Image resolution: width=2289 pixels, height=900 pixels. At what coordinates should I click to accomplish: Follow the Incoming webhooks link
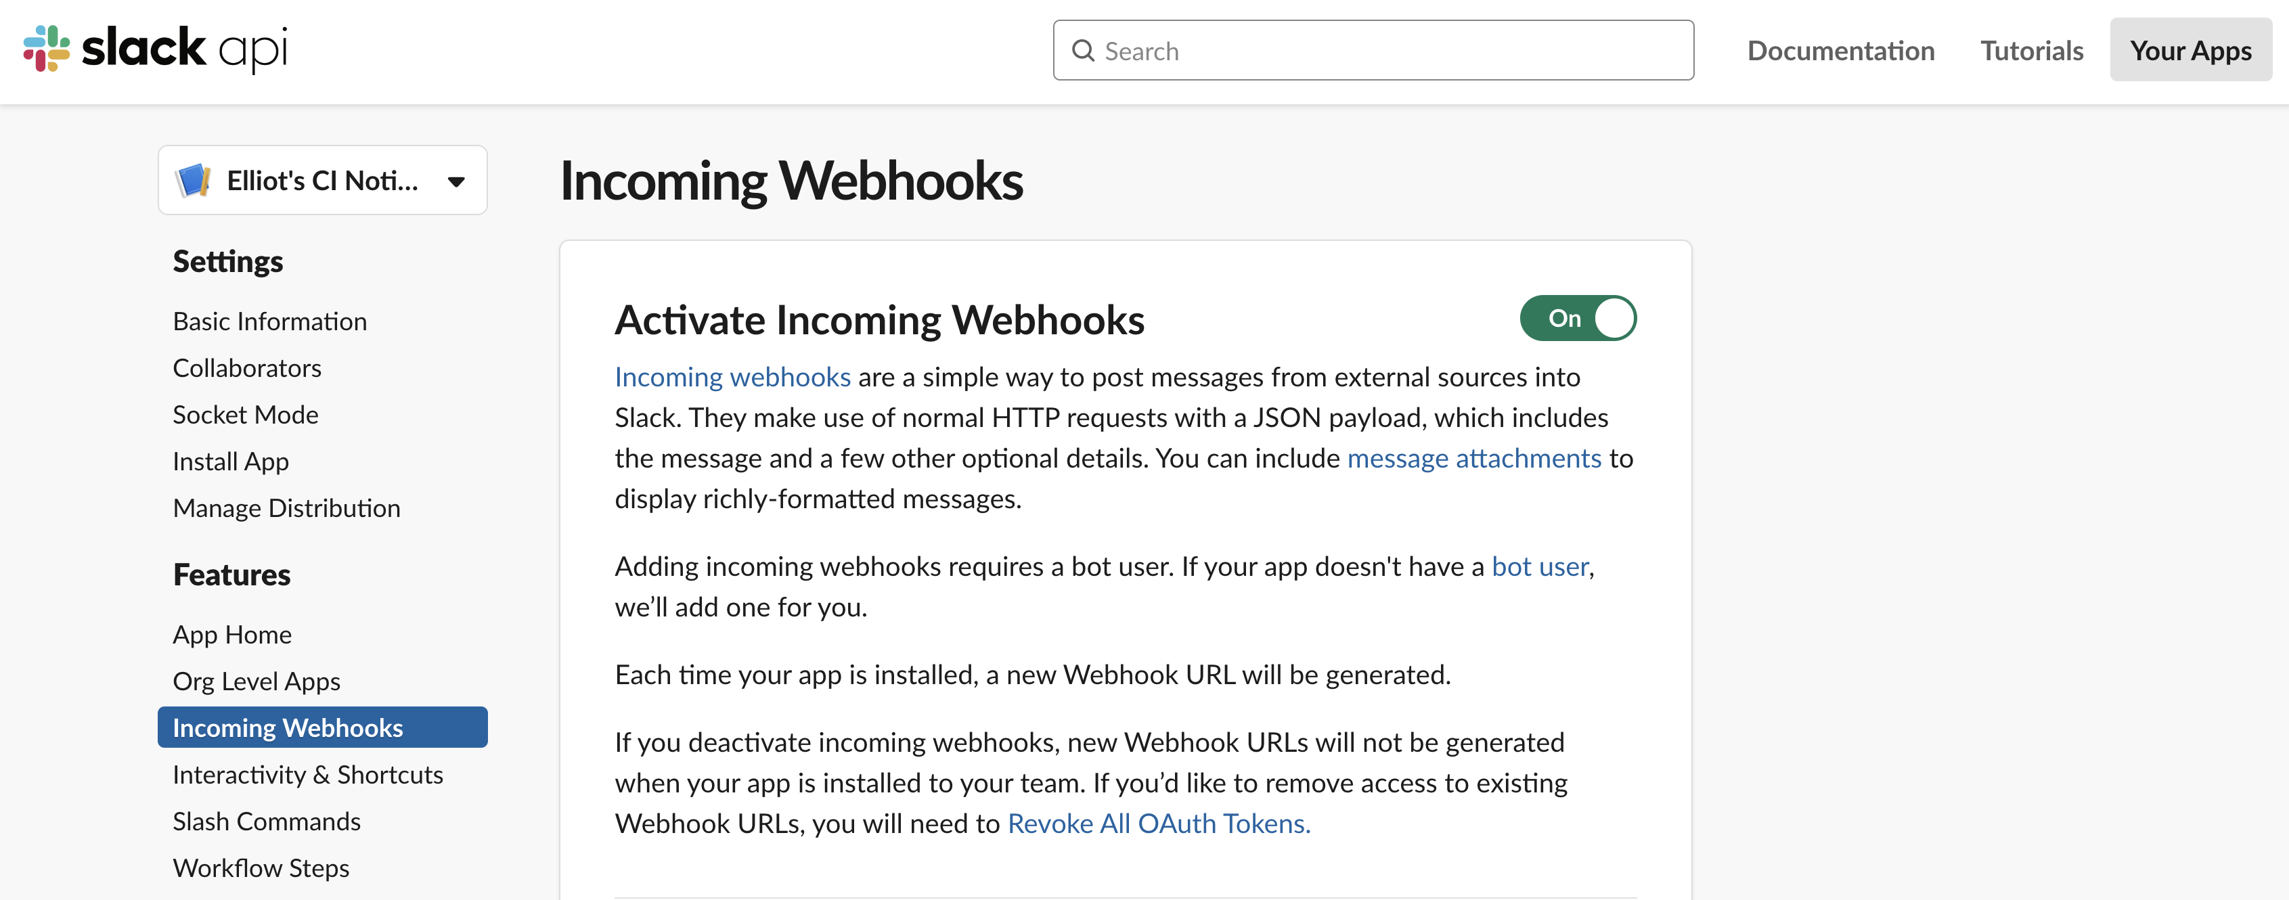732,377
